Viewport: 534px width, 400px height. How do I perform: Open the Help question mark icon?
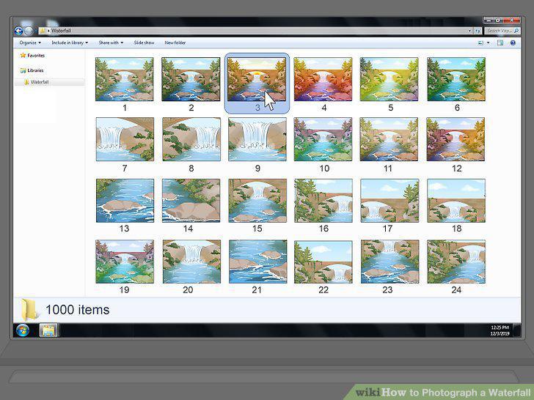pos(513,42)
